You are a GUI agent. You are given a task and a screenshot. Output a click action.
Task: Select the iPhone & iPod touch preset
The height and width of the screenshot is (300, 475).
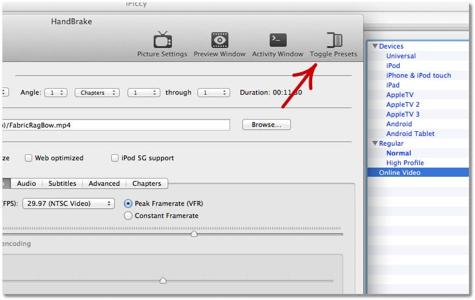pos(419,75)
